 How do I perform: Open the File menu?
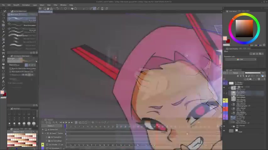(x=3, y=5)
